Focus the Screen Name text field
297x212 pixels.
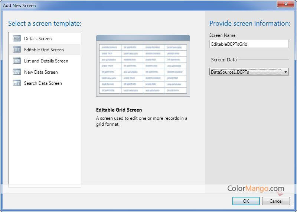click(x=249, y=44)
